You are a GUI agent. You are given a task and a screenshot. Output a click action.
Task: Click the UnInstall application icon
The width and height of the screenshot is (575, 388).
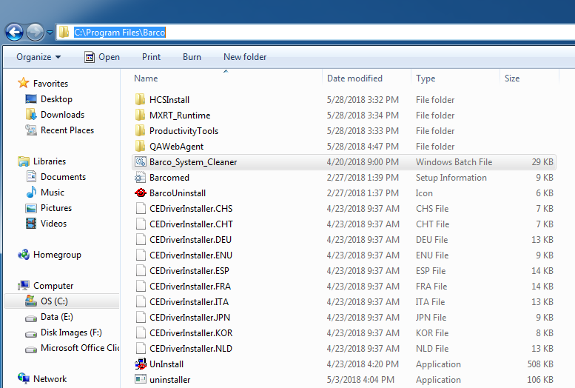click(x=141, y=364)
